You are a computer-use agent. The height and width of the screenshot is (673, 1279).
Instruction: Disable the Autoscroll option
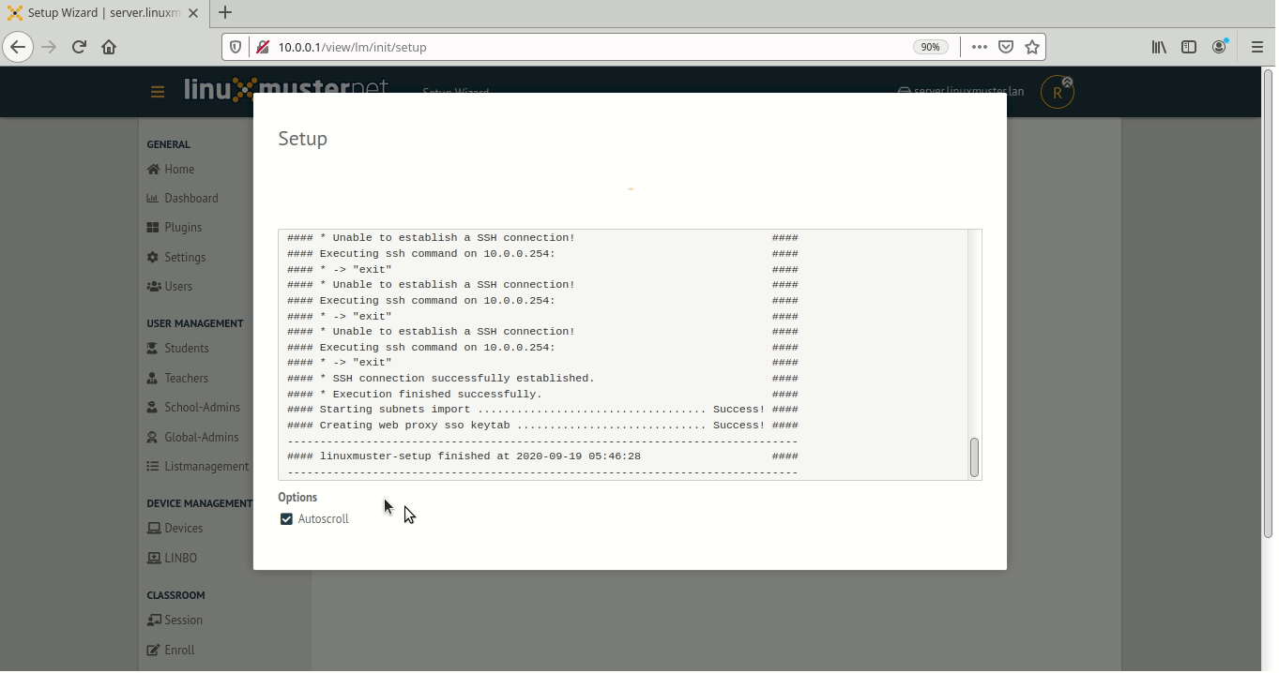click(286, 518)
